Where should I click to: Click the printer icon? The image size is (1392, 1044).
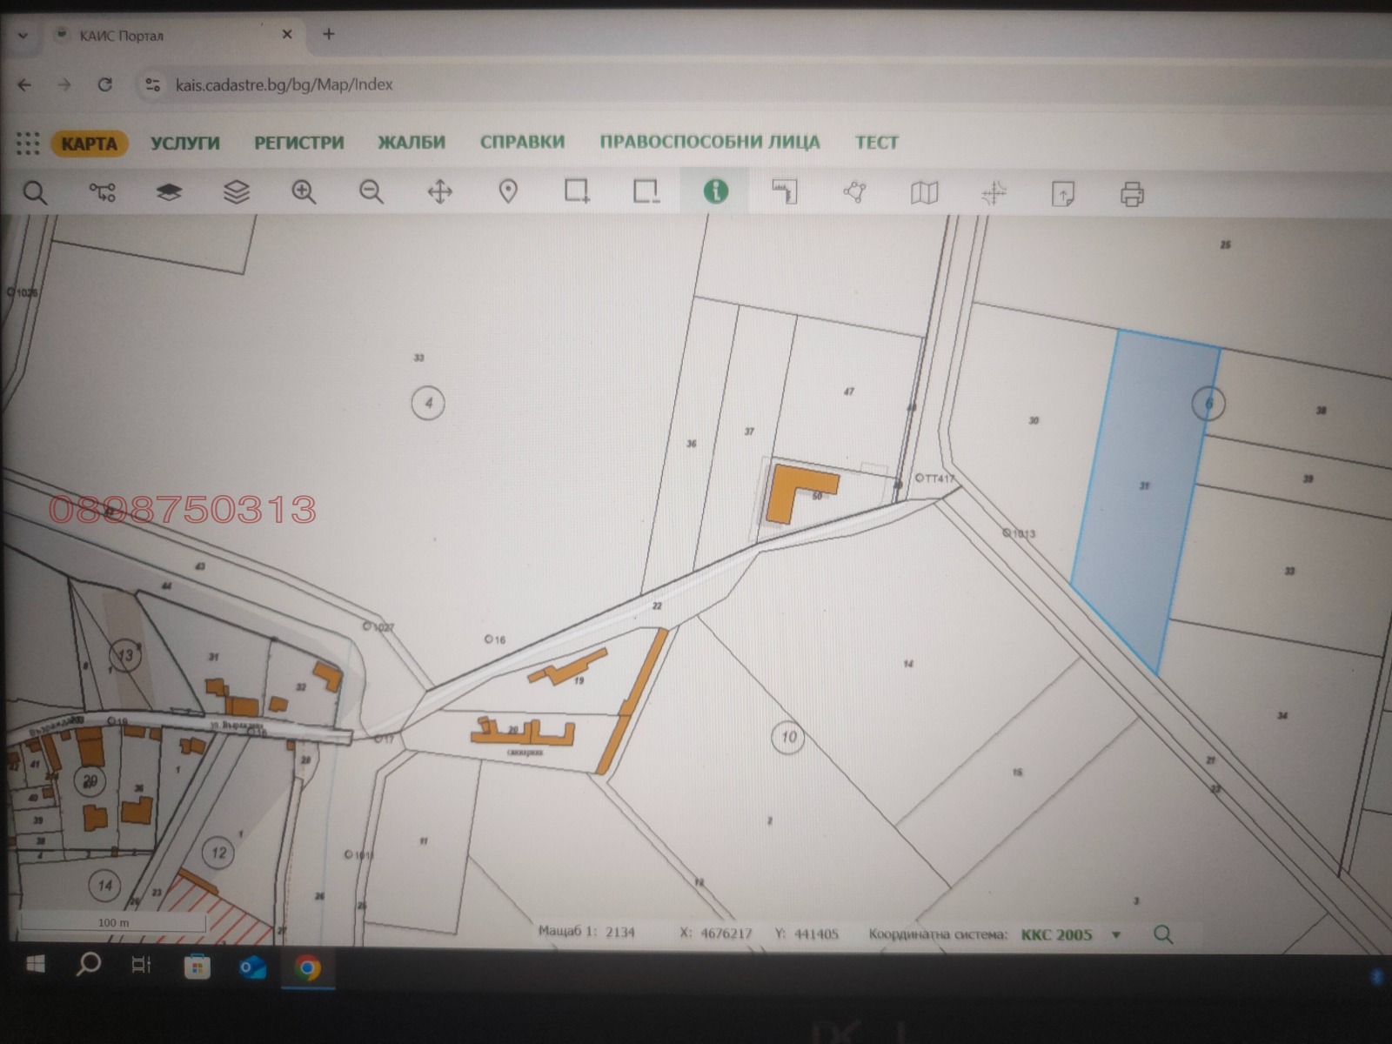(1132, 194)
